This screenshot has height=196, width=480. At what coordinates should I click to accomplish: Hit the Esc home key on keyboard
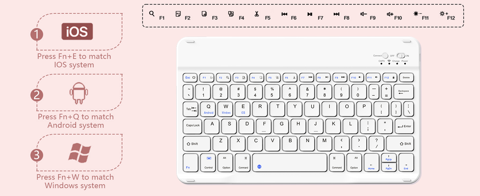190,78
